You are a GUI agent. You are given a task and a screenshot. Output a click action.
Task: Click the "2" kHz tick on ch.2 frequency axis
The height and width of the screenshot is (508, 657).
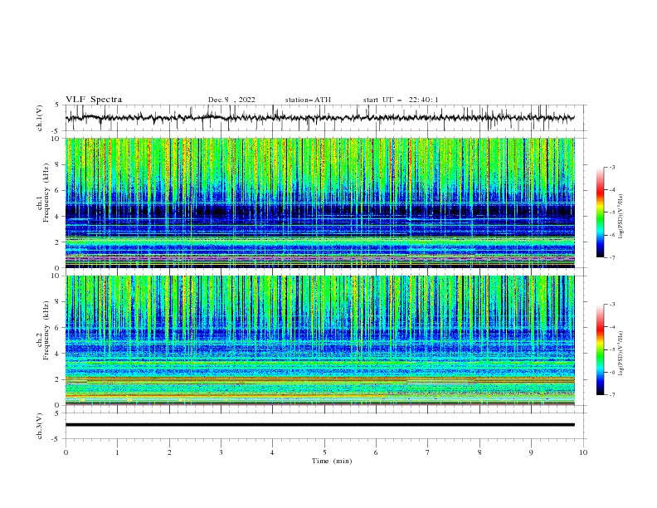(57, 379)
